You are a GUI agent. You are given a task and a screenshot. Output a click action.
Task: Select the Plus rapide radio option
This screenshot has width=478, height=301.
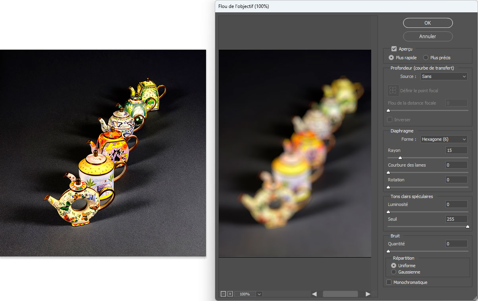pyautogui.click(x=391, y=58)
